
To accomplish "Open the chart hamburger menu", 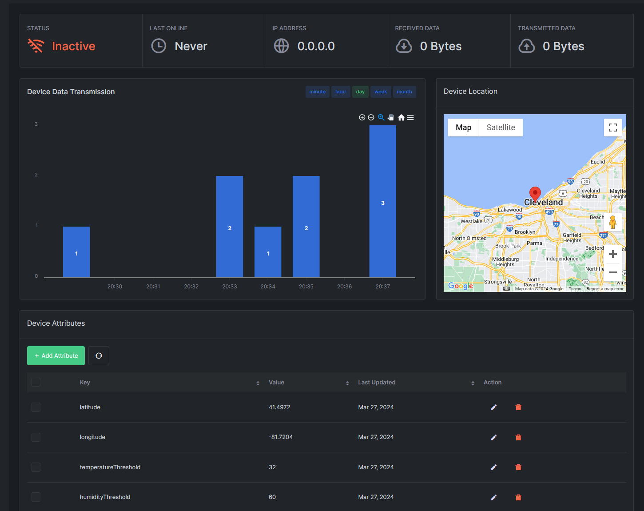I will (x=410, y=117).
